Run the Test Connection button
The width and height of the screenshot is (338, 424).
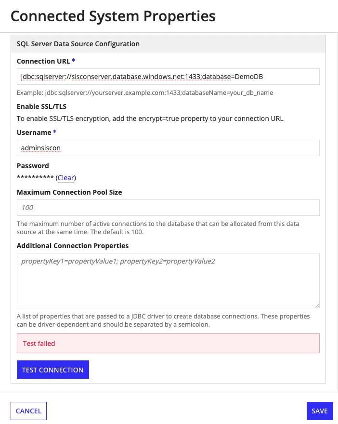53,370
